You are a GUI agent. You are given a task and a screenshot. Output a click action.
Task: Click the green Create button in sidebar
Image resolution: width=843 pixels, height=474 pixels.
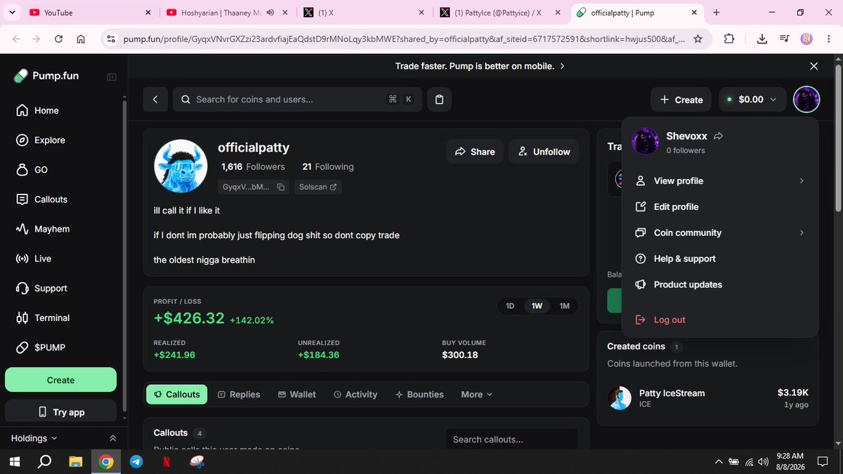coord(60,380)
